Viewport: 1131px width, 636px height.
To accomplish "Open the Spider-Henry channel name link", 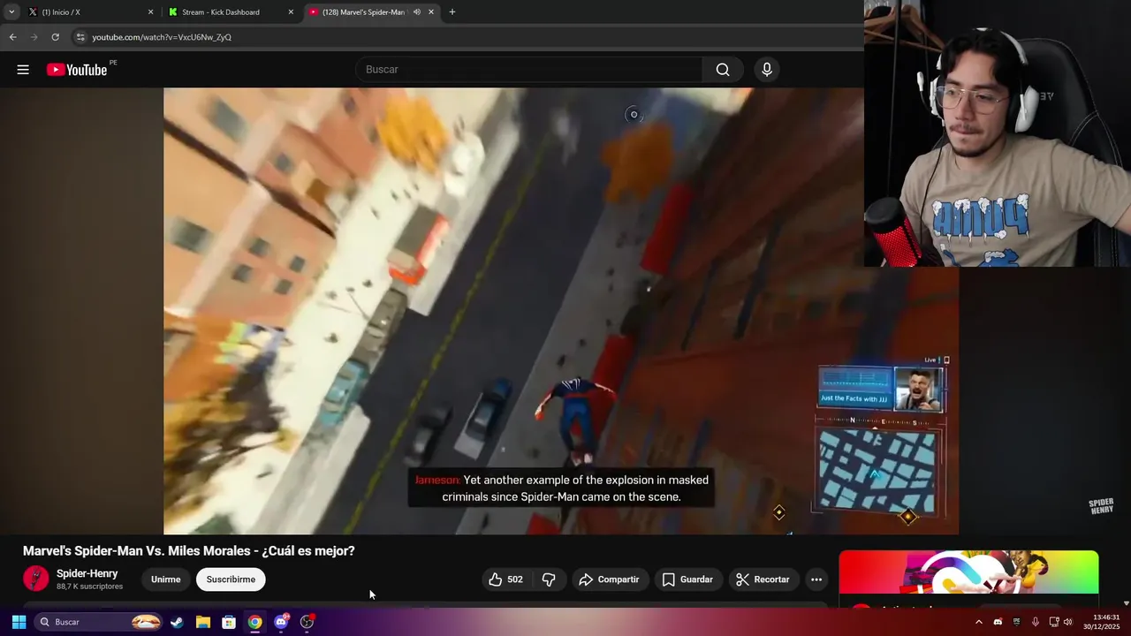I will click(87, 573).
